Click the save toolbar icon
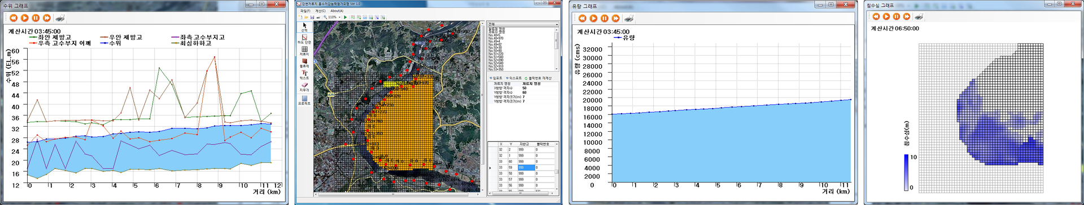1084x205 pixels. (x=312, y=17)
